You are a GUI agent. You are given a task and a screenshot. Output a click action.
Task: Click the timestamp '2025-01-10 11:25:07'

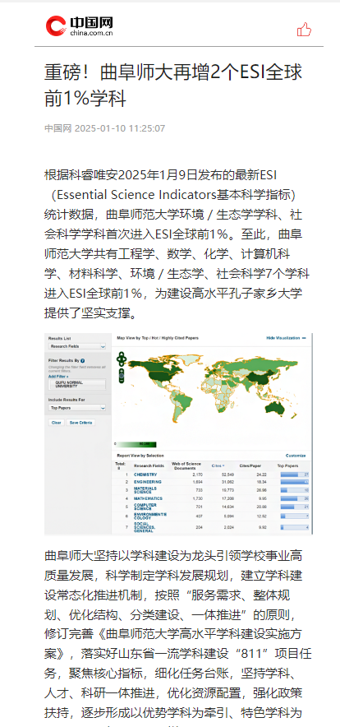click(x=120, y=128)
